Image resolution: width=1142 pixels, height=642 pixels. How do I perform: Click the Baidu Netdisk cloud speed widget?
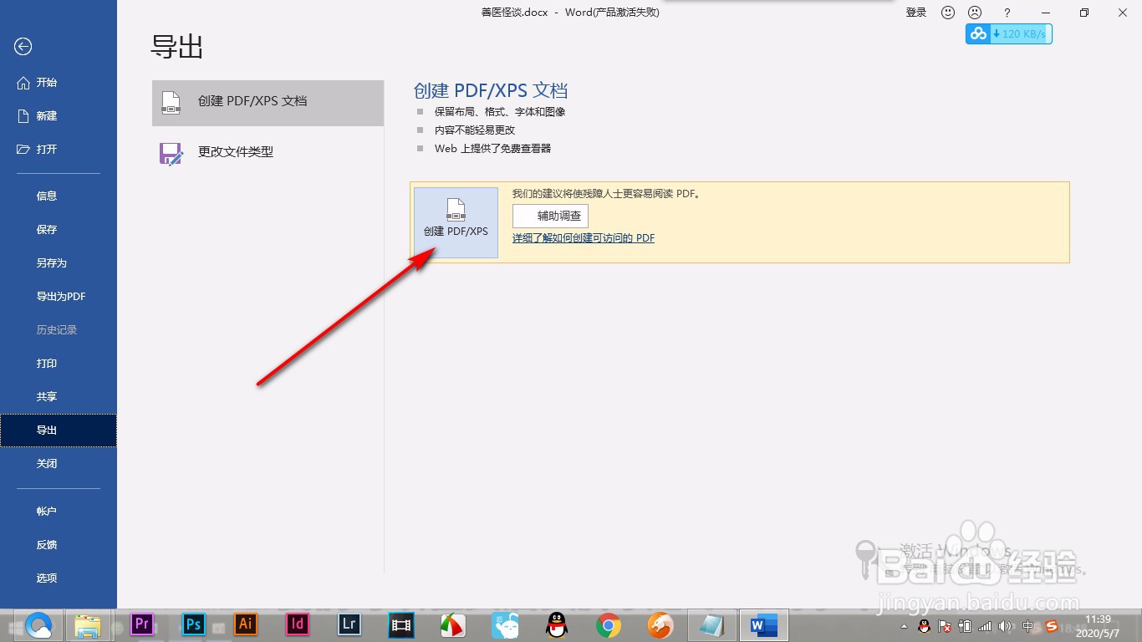(x=1009, y=33)
